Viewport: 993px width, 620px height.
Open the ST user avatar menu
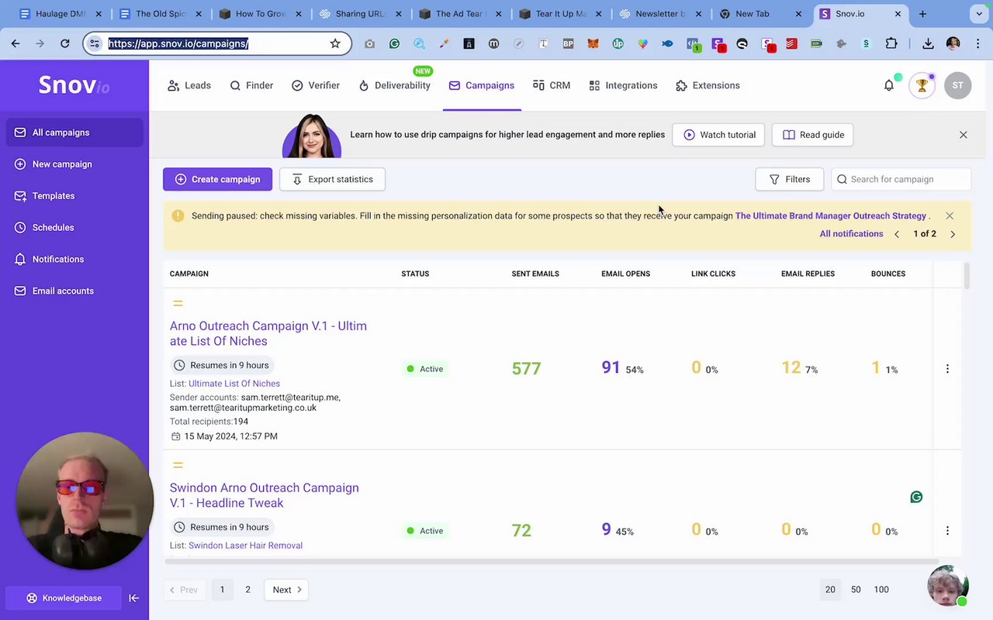click(958, 85)
